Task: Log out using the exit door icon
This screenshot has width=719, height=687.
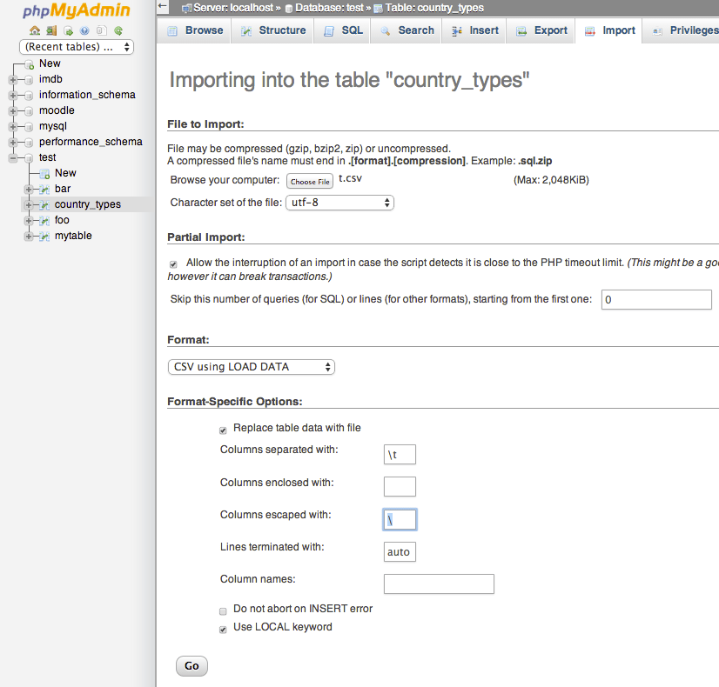Action: (51, 30)
